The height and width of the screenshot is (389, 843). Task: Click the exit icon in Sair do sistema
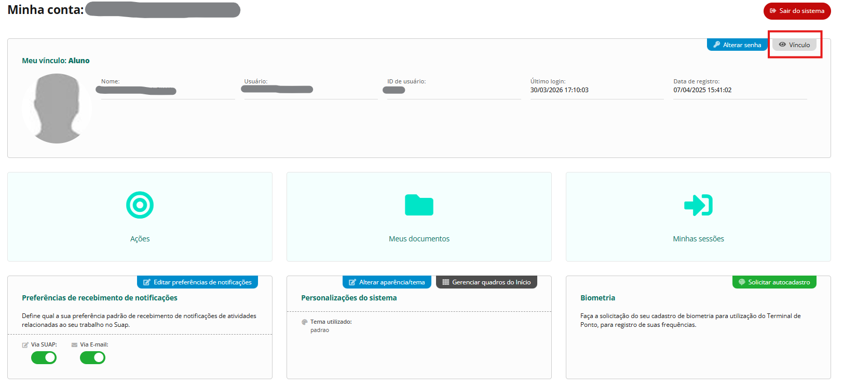tap(773, 11)
